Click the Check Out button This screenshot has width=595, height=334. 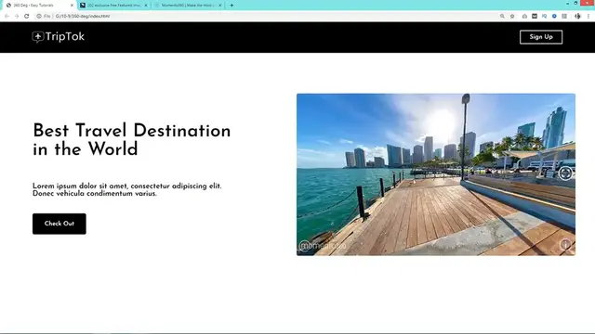coord(59,224)
